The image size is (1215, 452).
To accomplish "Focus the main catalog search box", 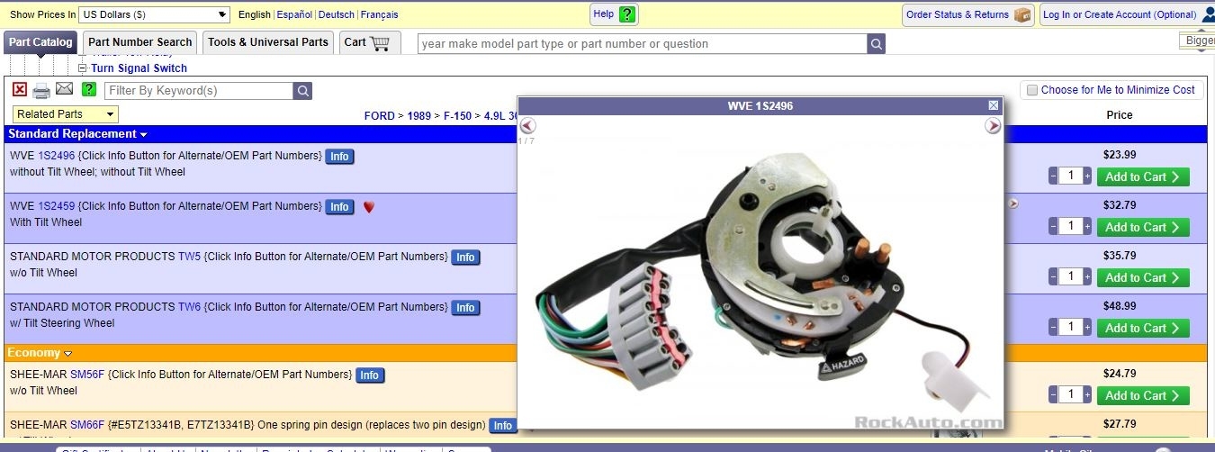I will tap(643, 43).
